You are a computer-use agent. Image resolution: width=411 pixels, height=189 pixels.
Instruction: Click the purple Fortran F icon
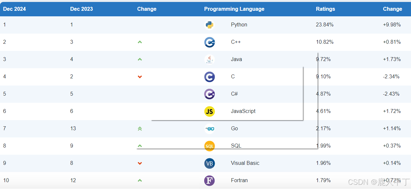pos(209,180)
